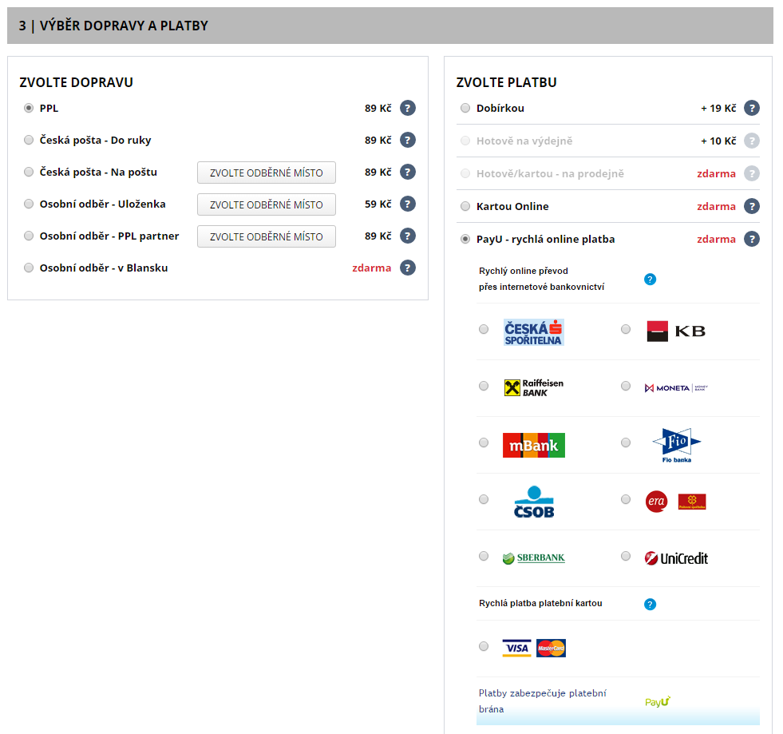Click the UniCredit logo
The width and height of the screenshot is (783, 734).
point(676,558)
